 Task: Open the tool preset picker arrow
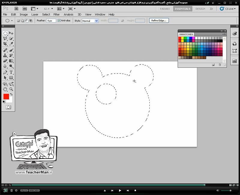pyautogui.click(x=12, y=21)
